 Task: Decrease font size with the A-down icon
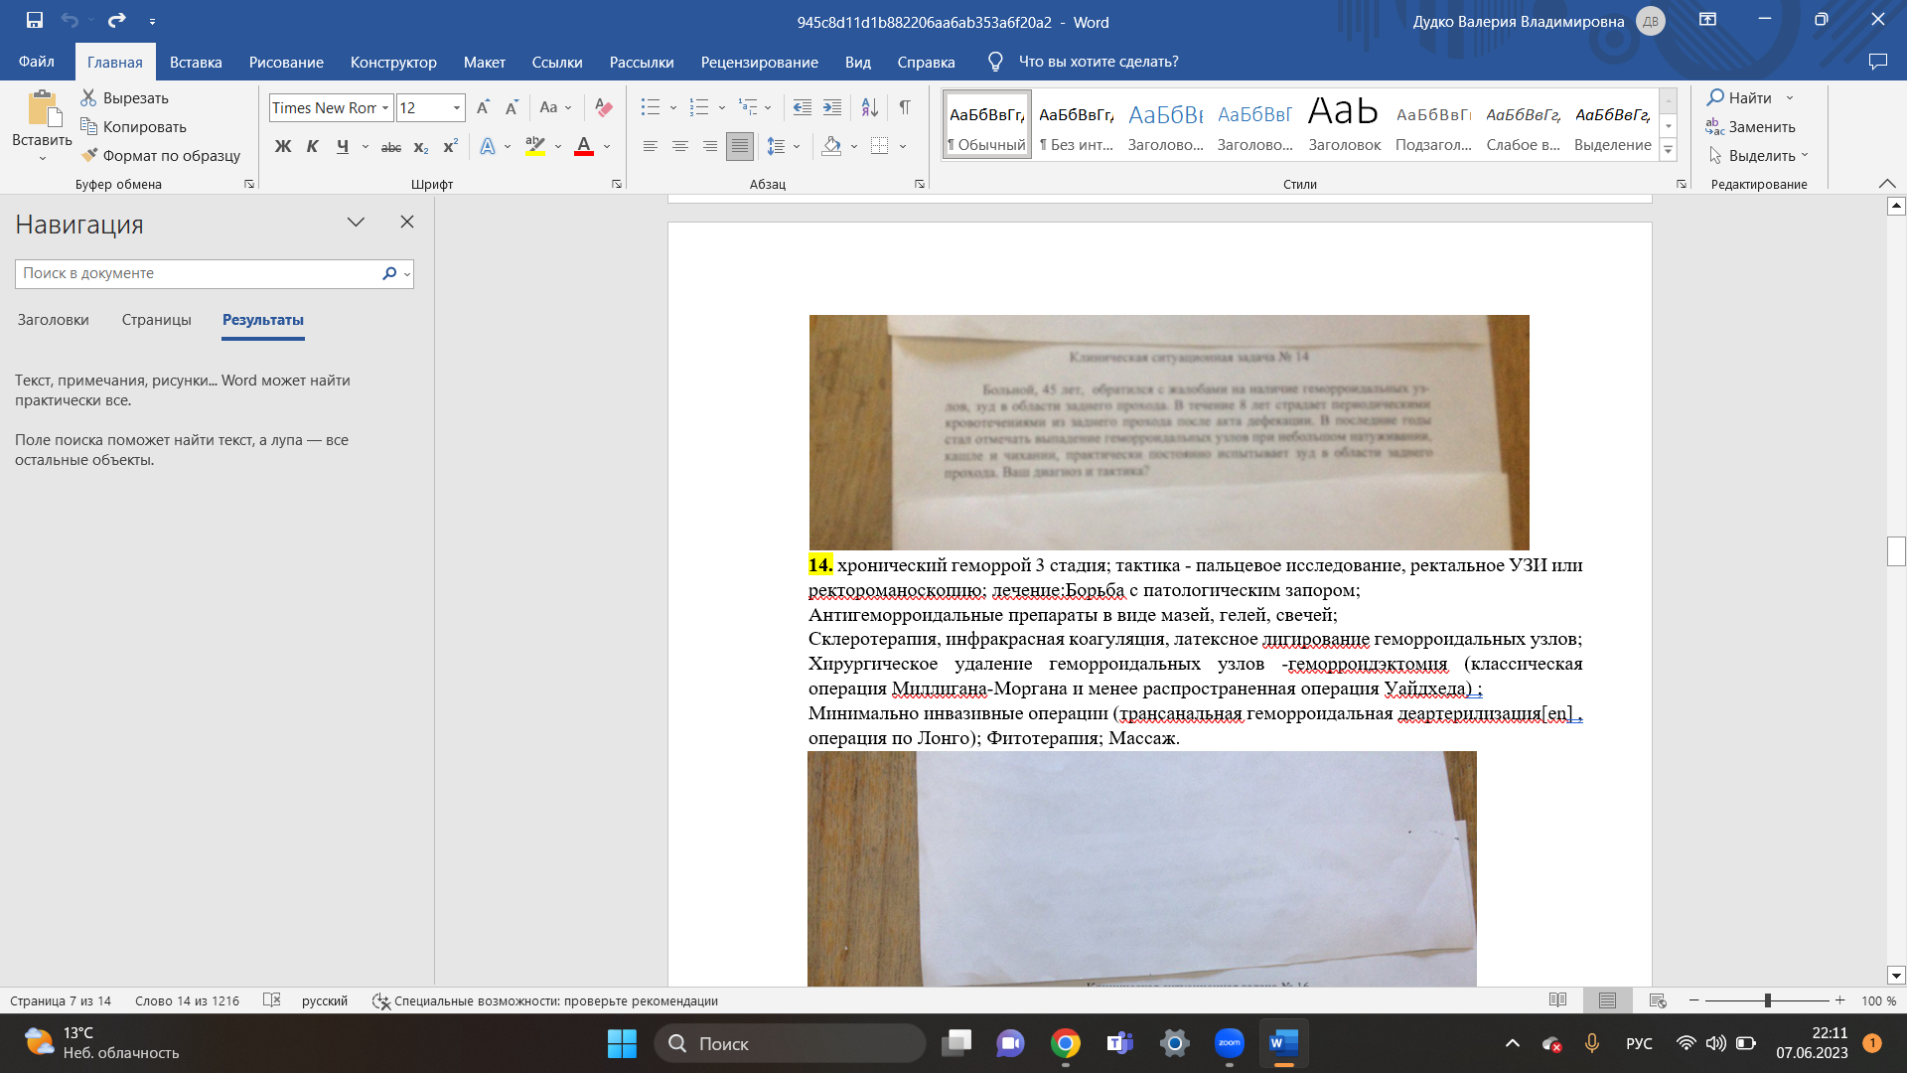click(512, 107)
